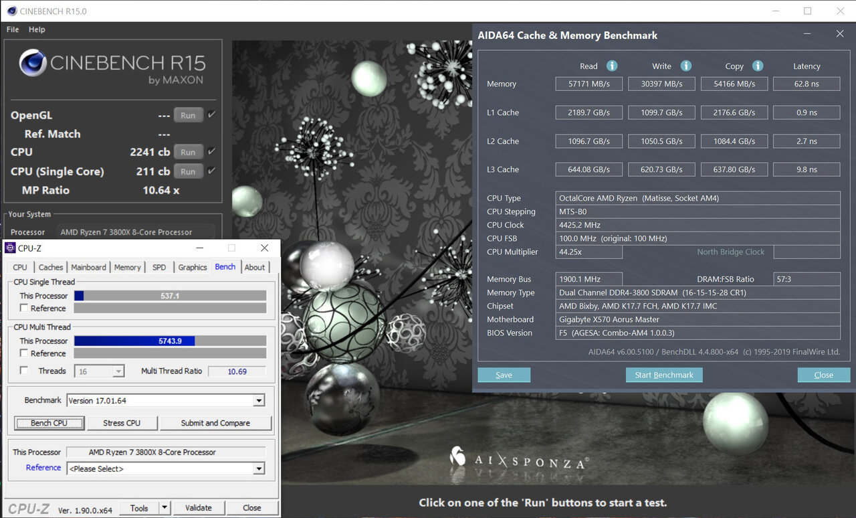This screenshot has width=856, height=518.
Task: Open the Benchmark version dropdown in CPU-Z
Action: (166, 400)
